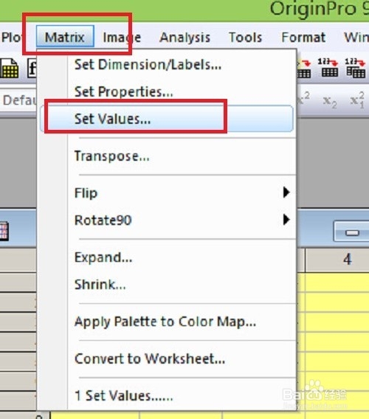Viewport: 369px width, 419px height.
Task: Select Convert to Worksheet... entry
Action: tap(167, 359)
